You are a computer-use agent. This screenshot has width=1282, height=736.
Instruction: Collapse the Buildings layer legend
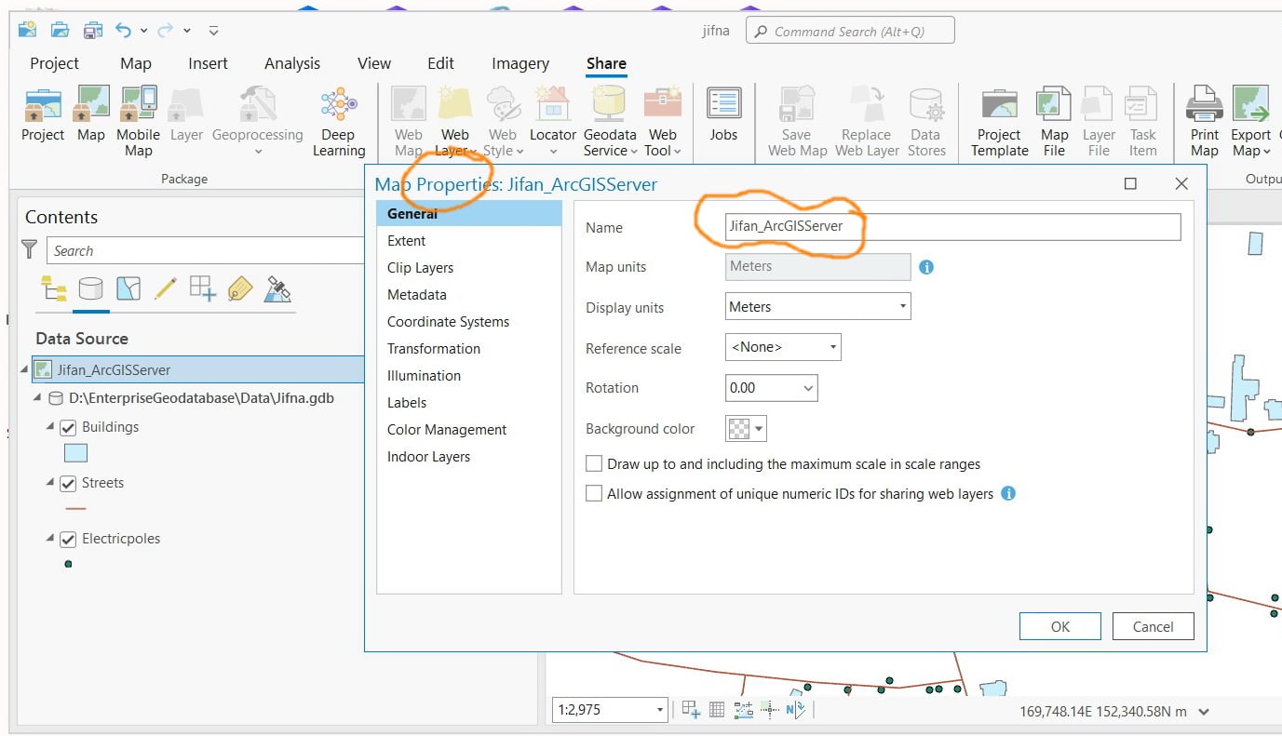(x=50, y=427)
